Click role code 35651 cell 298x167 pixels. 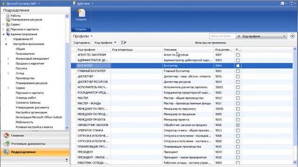click(x=224, y=87)
